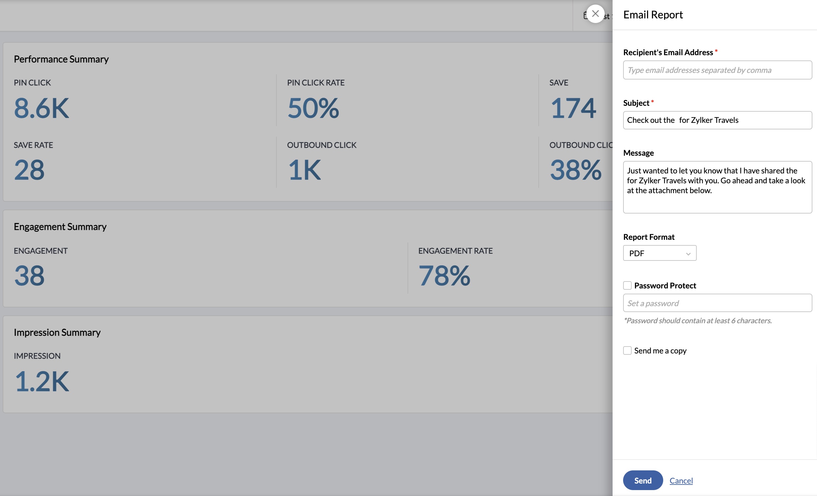The image size is (817, 496).
Task: Click the Pin Click 8.6K value
Action: click(x=41, y=108)
